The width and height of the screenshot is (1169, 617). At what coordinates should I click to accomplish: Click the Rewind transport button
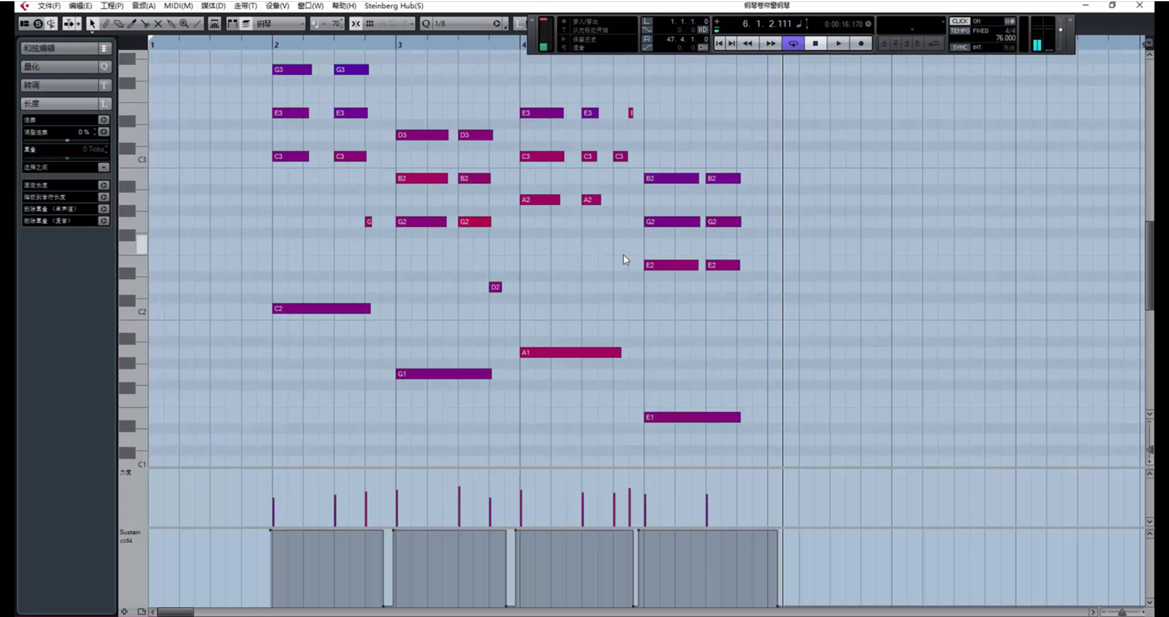[x=748, y=43]
